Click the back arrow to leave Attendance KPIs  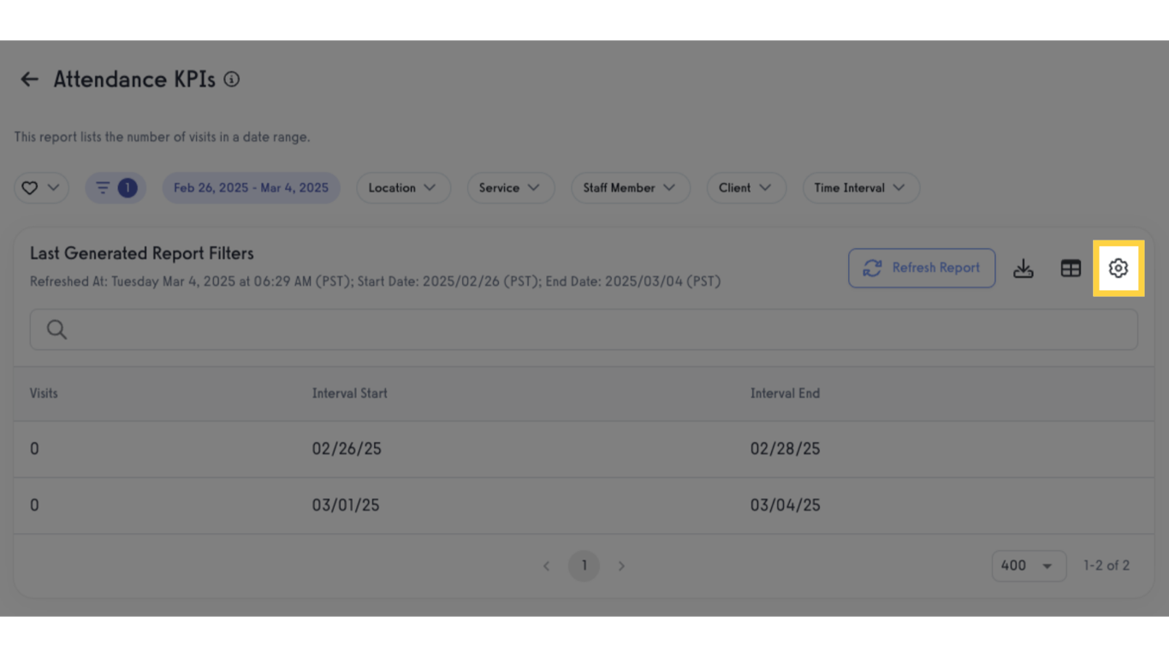click(x=28, y=79)
